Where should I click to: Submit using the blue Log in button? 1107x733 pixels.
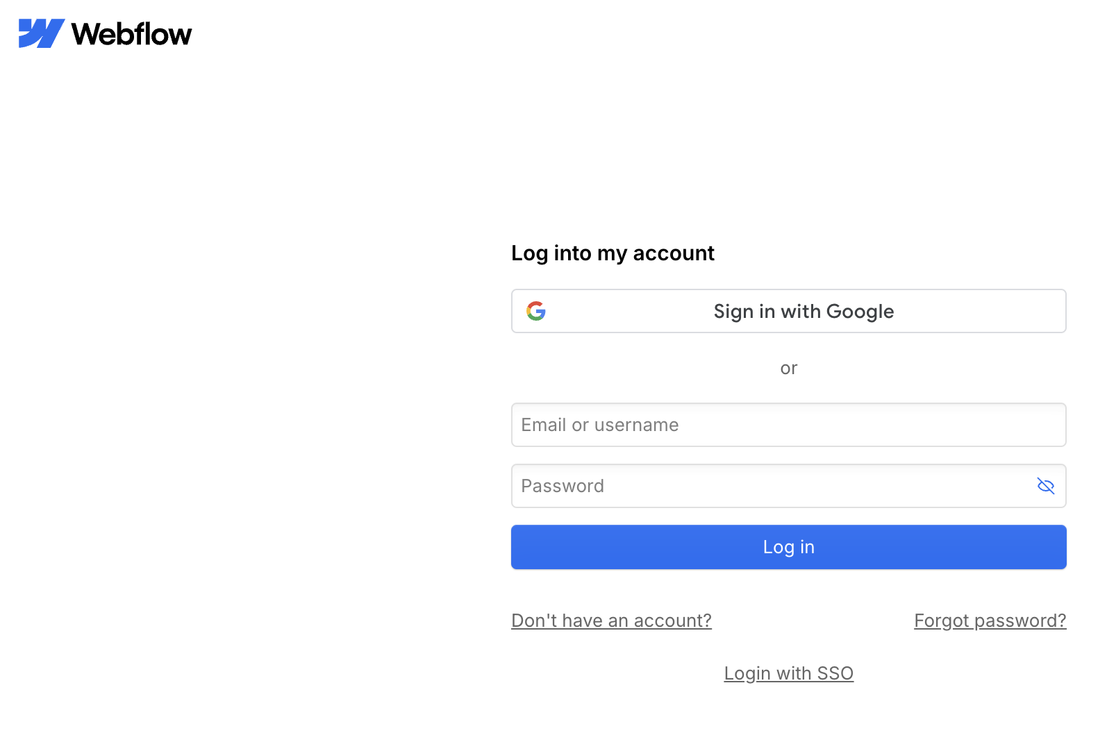[x=789, y=547]
